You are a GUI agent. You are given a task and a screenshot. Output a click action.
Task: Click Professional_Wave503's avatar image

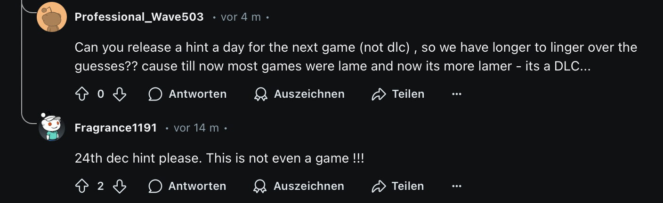tap(51, 17)
